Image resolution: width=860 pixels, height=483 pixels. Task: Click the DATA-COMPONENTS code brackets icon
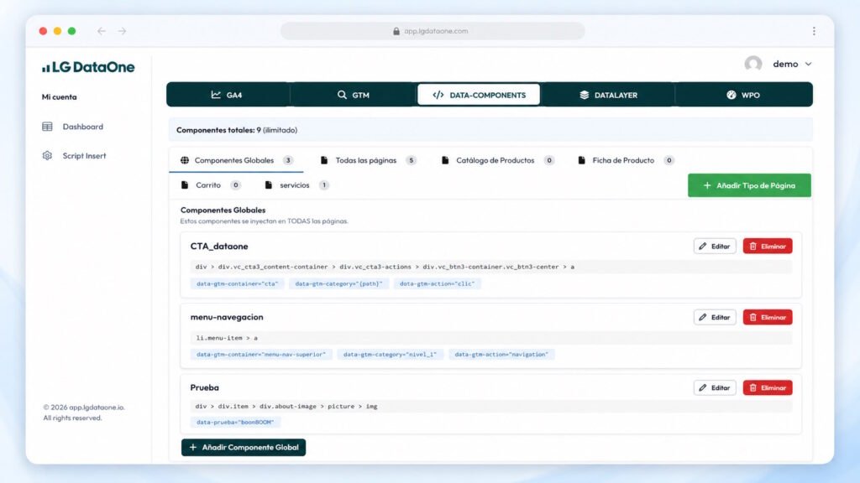pos(438,95)
